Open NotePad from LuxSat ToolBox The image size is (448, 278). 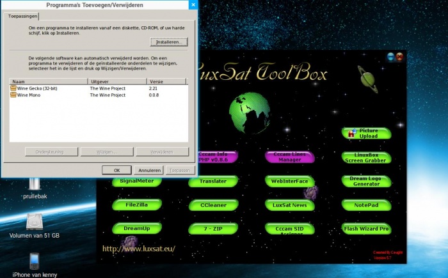click(366, 205)
